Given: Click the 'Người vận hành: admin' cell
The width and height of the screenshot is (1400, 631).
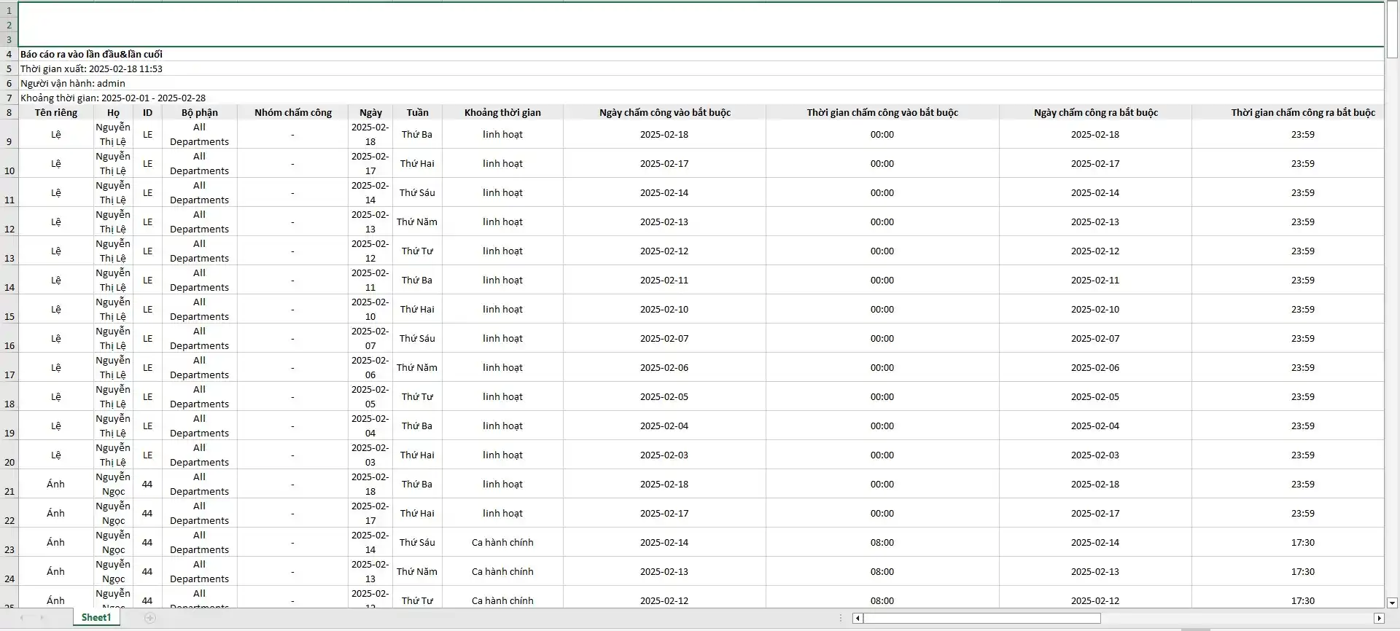Looking at the screenshot, I should point(73,83).
